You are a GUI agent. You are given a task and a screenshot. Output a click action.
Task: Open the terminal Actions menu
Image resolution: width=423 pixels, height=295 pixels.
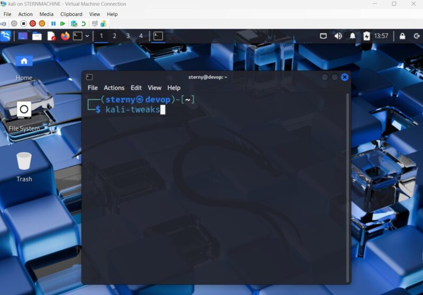[114, 88]
